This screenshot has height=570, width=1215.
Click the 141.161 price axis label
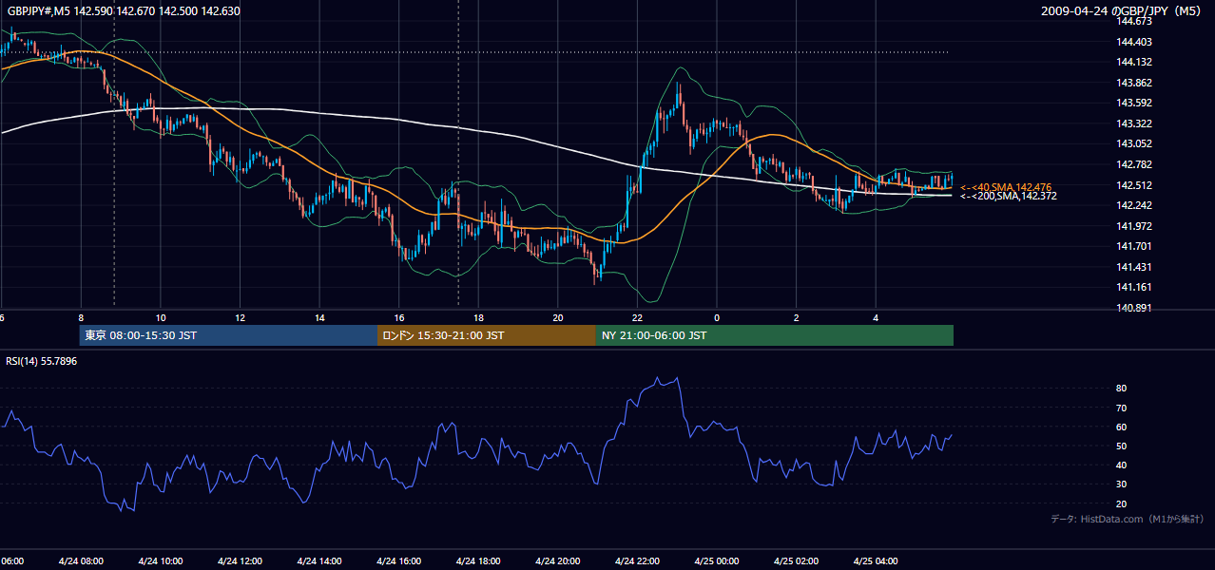(x=1134, y=287)
